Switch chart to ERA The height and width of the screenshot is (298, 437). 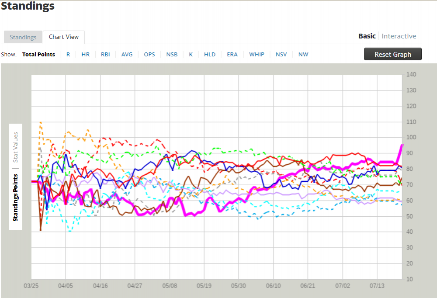pos(232,55)
